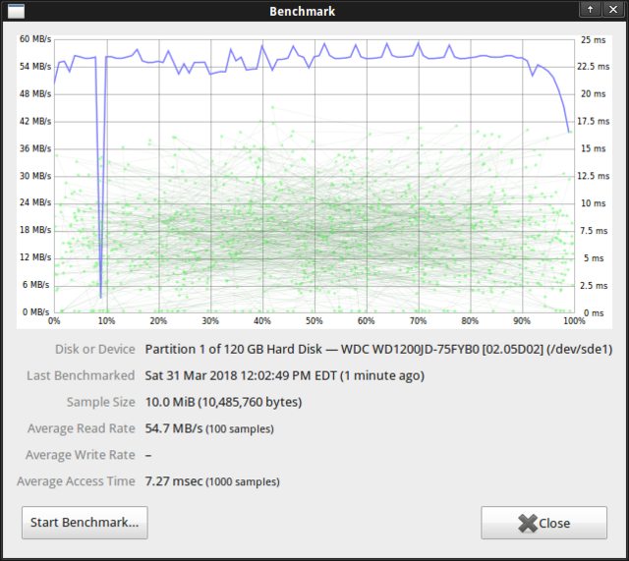Click the 'Last Benchmarked' label
The height and width of the screenshot is (561, 629).
pos(81,375)
